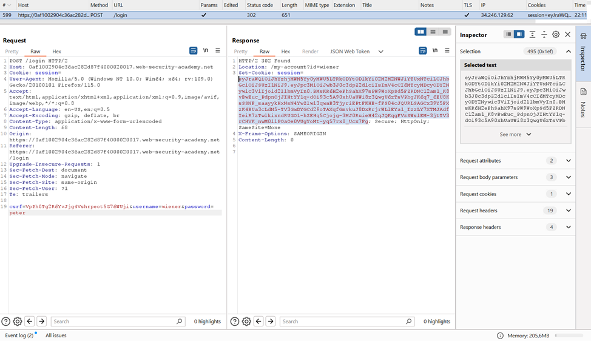This screenshot has height=341, width=591.
Task: Open Request panel hamburger menu
Action: click(x=218, y=50)
